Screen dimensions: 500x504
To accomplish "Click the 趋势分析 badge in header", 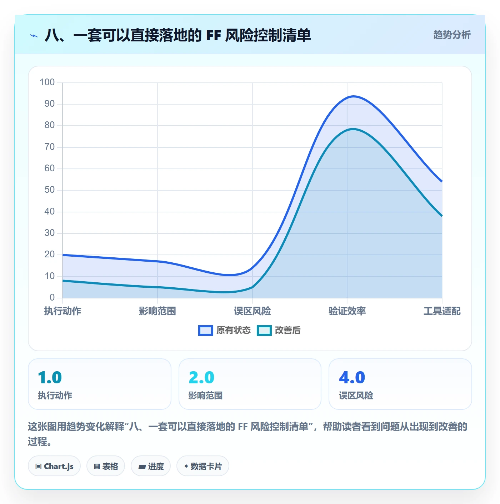I will [x=452, y=35].
